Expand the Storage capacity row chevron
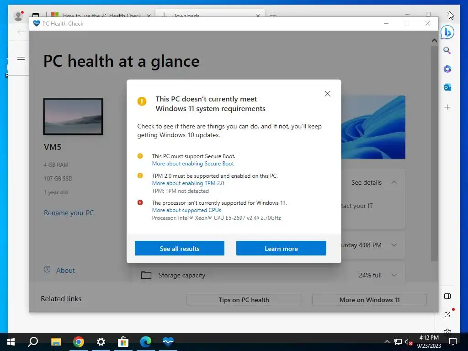This screenshot has height=351, width=468. (394, 275)
